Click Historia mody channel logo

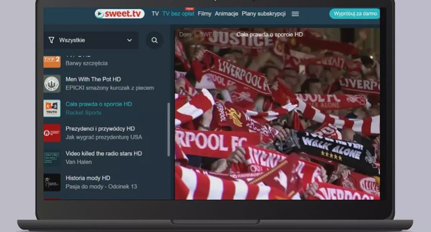[x=52, y=182]
